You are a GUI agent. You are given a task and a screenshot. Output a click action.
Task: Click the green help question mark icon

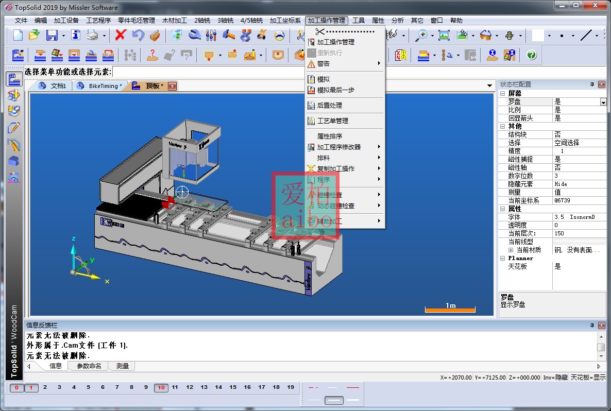pos(532,55)
